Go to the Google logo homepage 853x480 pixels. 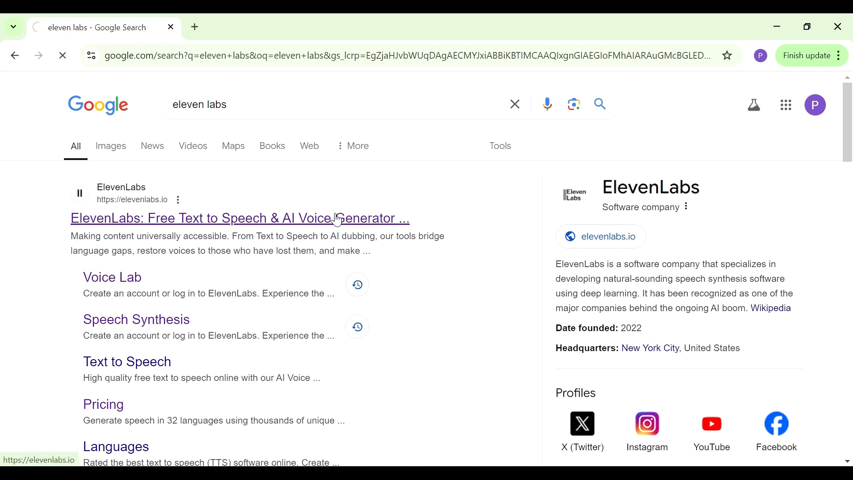point(99,105)
